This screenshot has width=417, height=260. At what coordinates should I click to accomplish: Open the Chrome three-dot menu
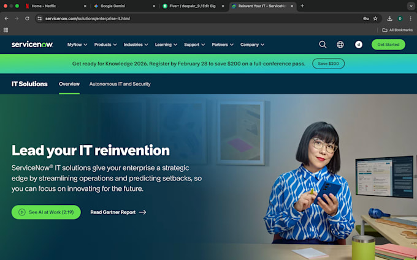point(411,18)
